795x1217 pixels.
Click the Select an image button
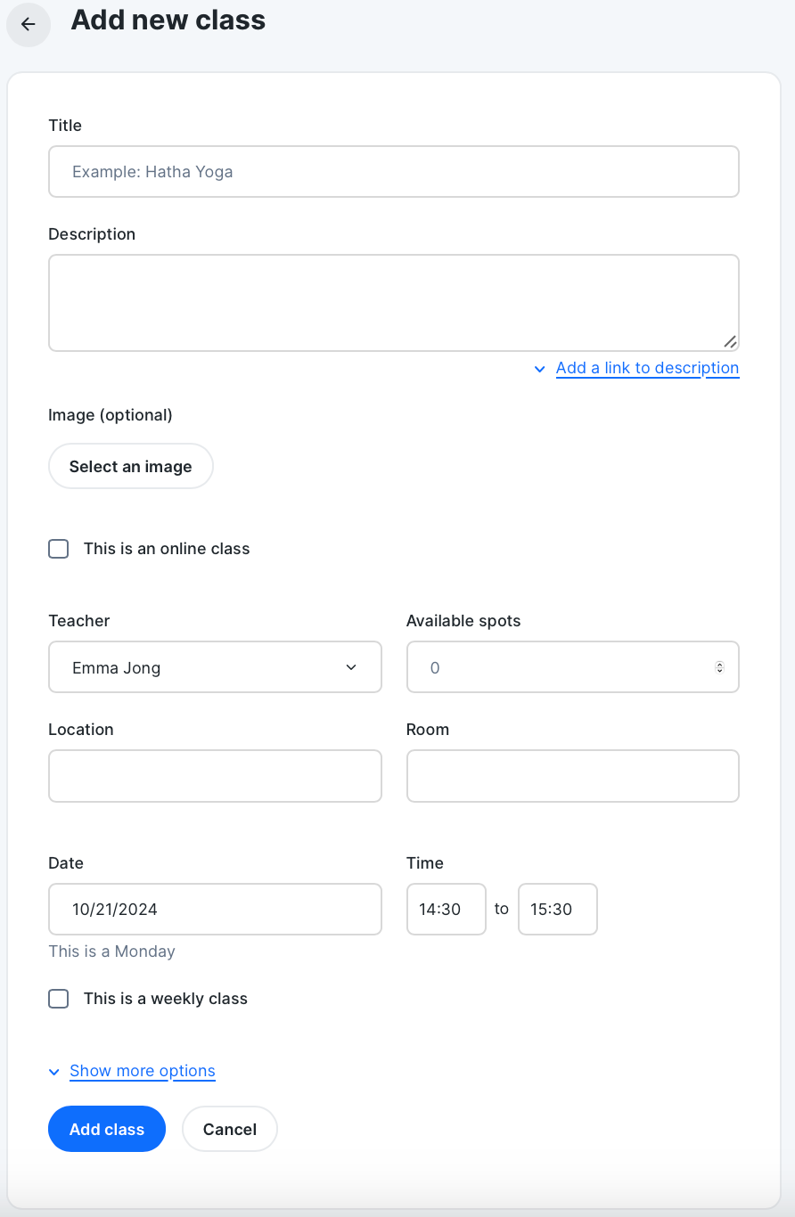click(131, 466)
